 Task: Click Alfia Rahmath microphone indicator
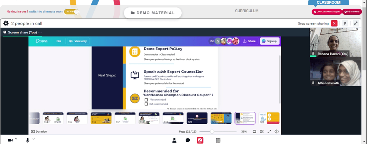click(x=313, y=83)
